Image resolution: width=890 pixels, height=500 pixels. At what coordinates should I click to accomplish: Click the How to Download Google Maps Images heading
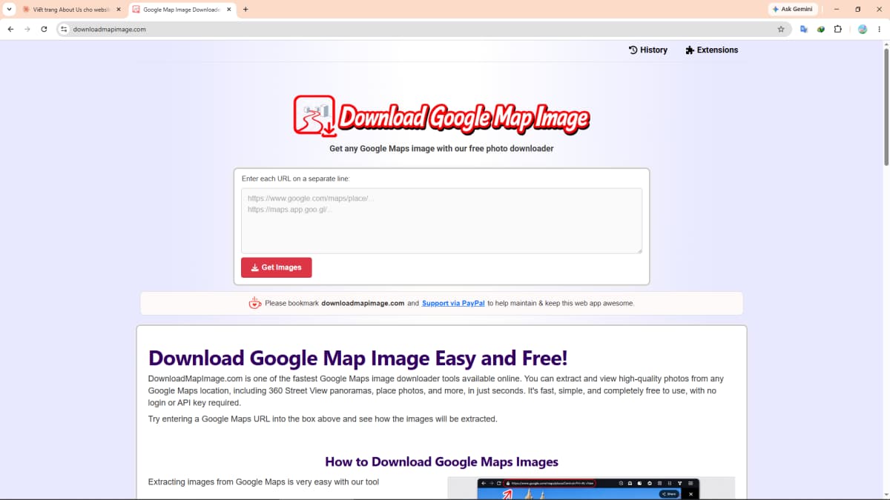pos(441,461)
